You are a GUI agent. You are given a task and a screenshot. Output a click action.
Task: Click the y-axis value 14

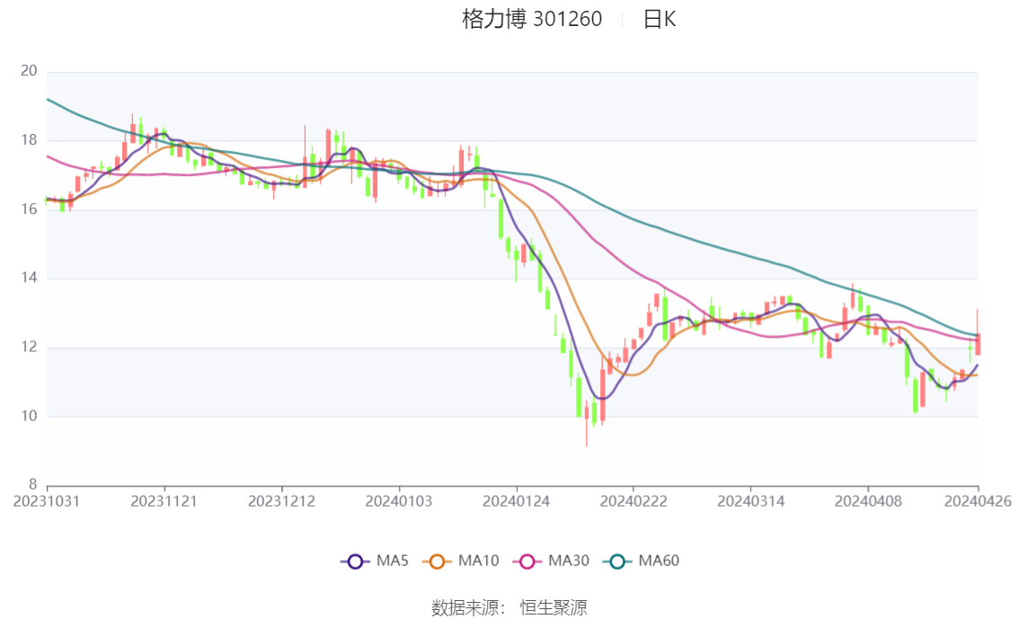29,278
